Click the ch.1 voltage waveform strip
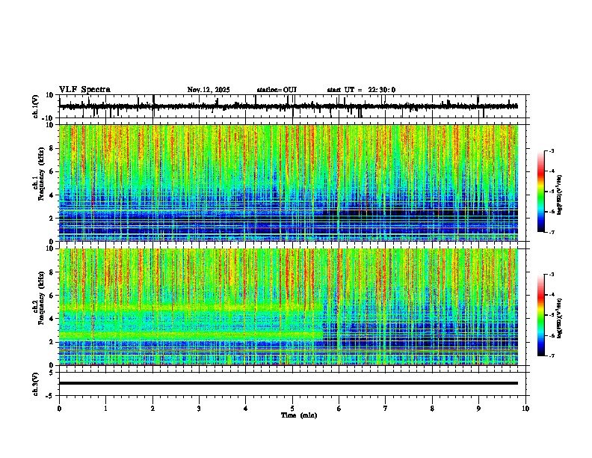The width and height of the screenshot is (592, 458). [x=289, y=106]
